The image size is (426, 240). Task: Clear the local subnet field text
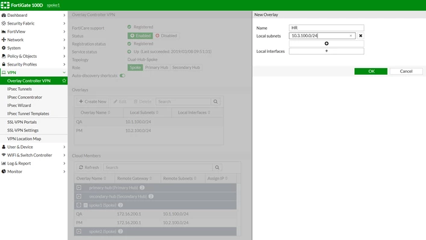coord(351,35)
